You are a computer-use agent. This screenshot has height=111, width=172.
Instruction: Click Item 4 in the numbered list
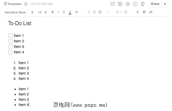(24, 78)
